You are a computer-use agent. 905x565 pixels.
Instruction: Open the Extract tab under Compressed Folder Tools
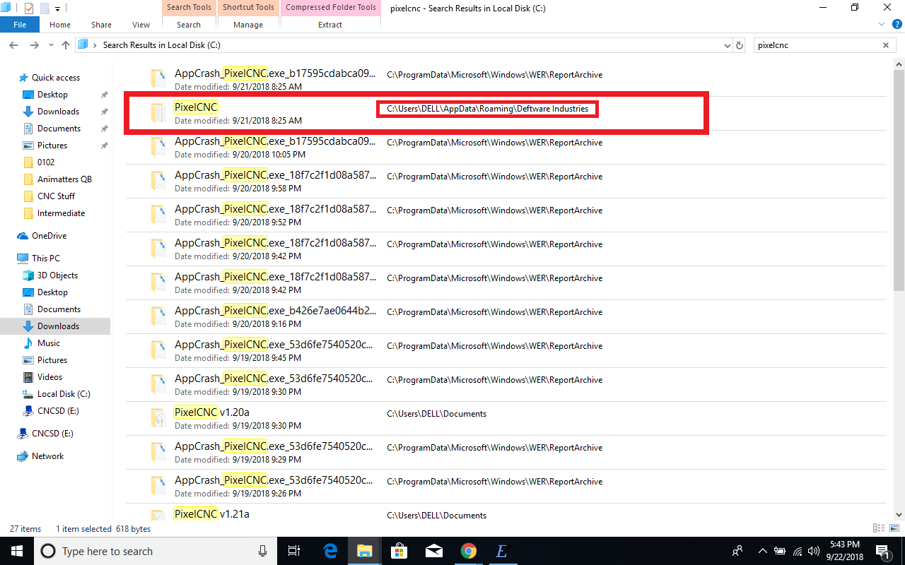click(x=330, y=25)
